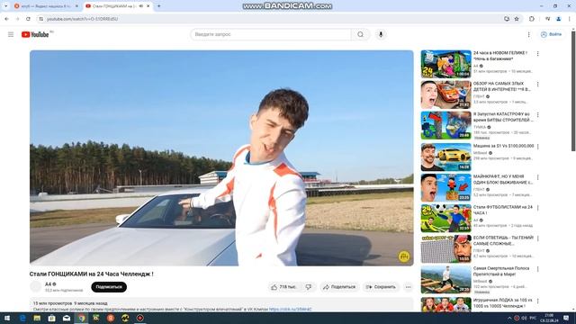Click the search magnifier button

pyautogui.click(x=360, y=34)
